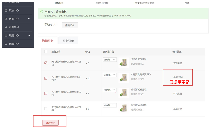Open the 丈青预... placement dropdown
This screenshot has width=217, height=129.
tap(110, 75)
